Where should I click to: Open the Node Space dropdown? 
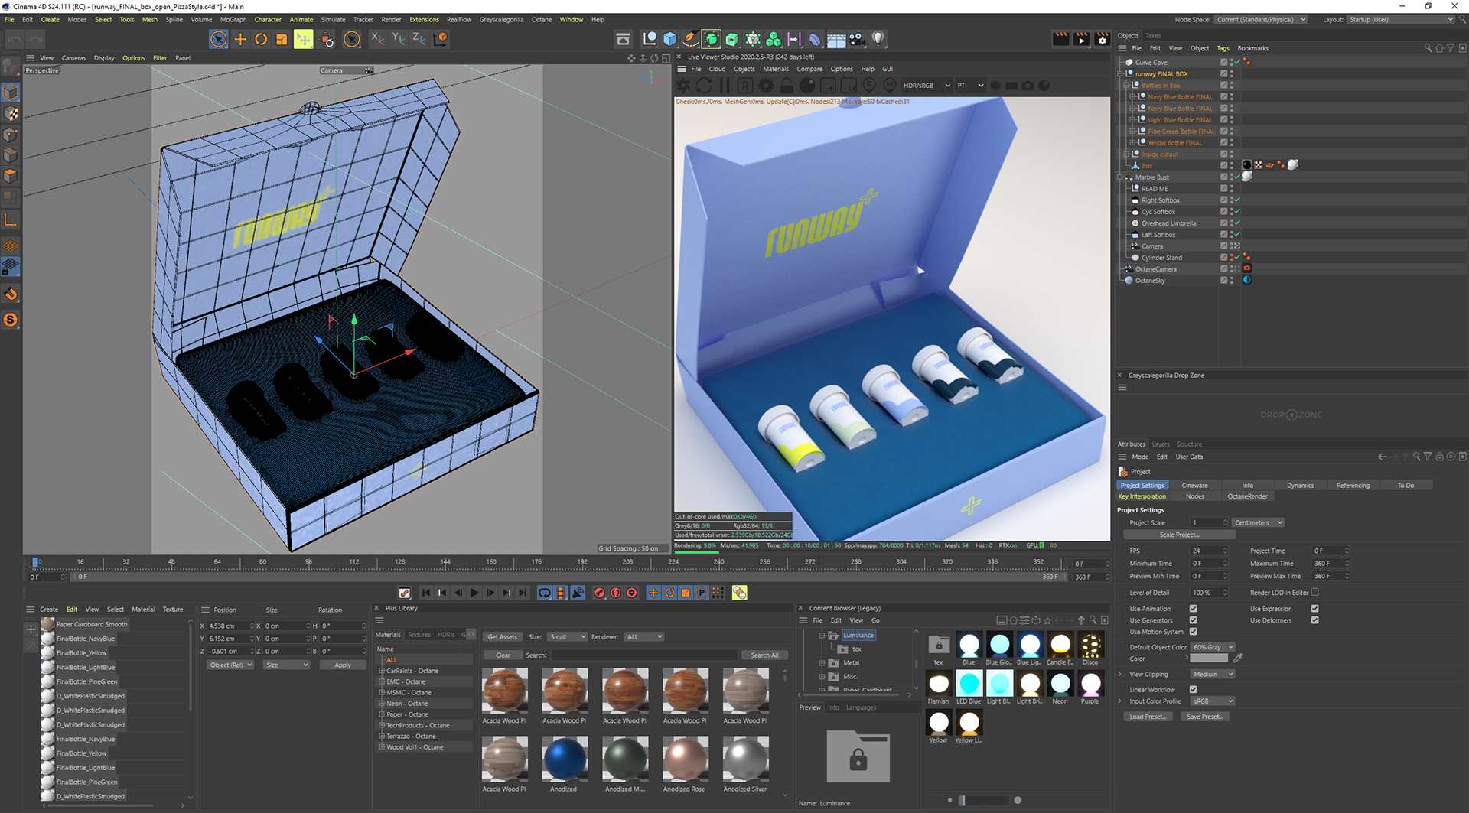click(1261, 19)
